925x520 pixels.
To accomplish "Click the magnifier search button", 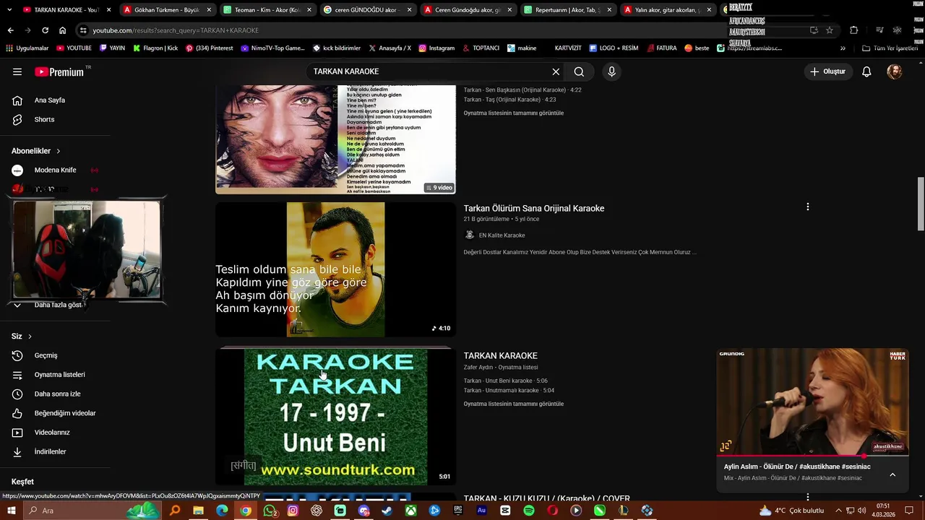I will coord(579,71).
